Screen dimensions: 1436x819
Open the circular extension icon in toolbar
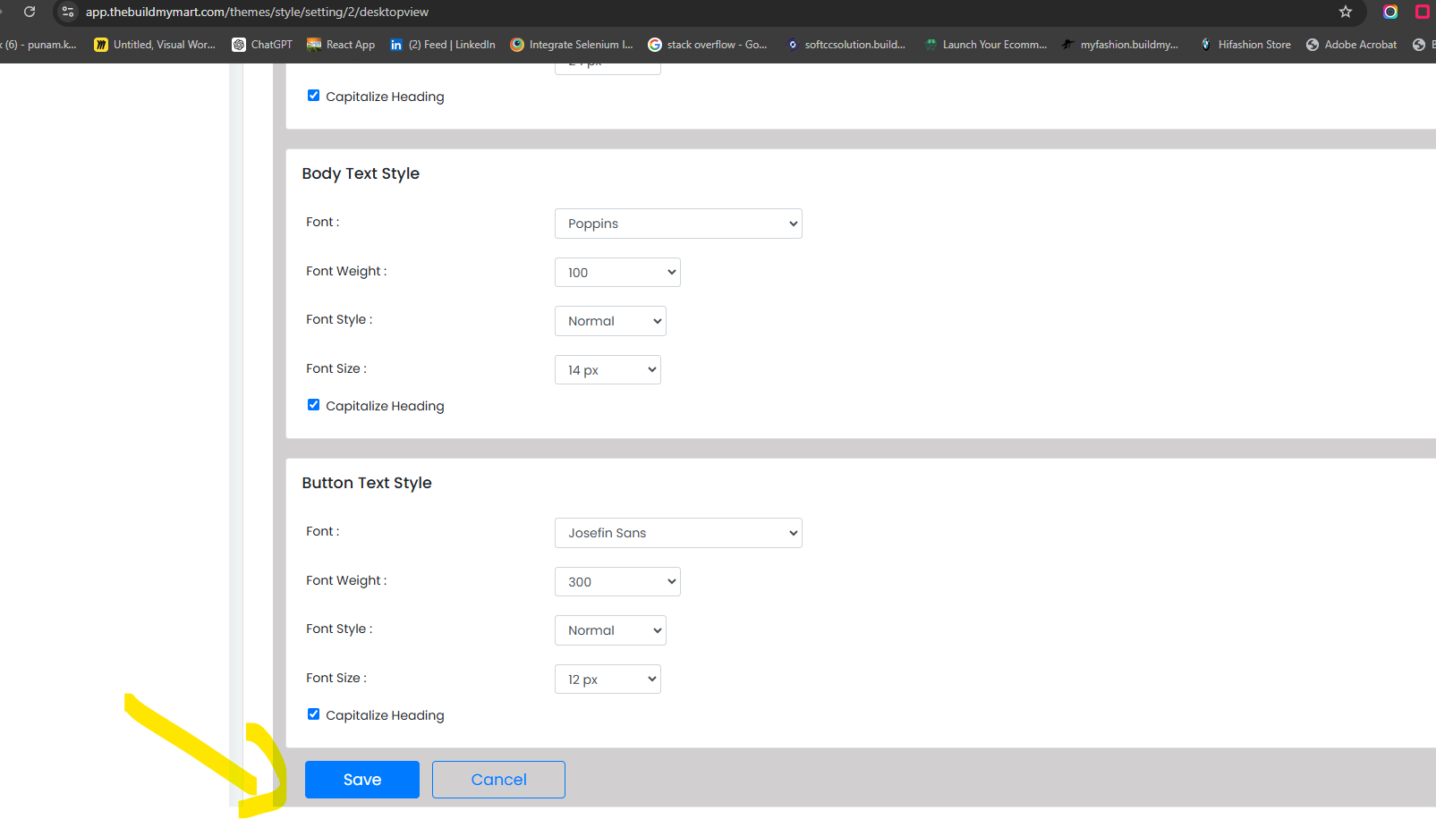pyautogui.click(x=1389, y=12)
